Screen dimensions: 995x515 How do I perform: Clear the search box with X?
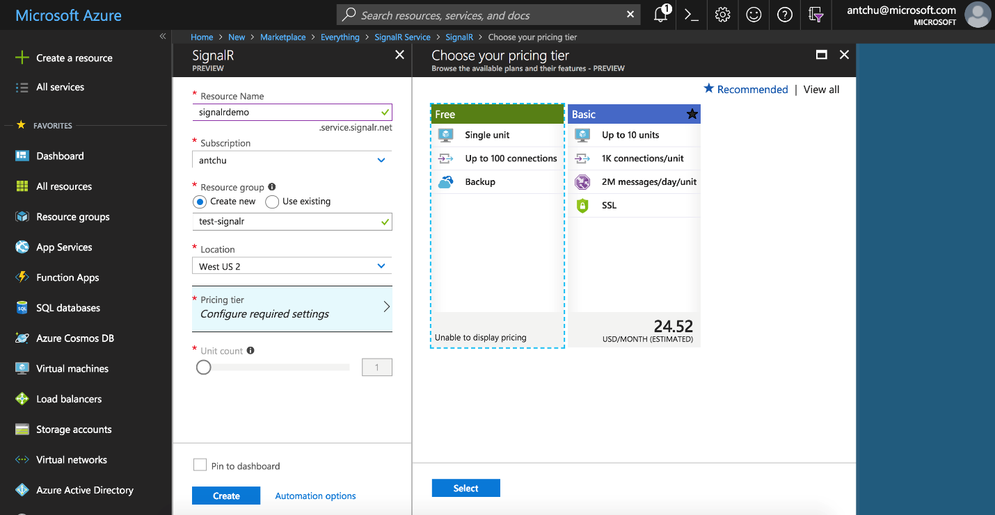click(x=630, y=15)
